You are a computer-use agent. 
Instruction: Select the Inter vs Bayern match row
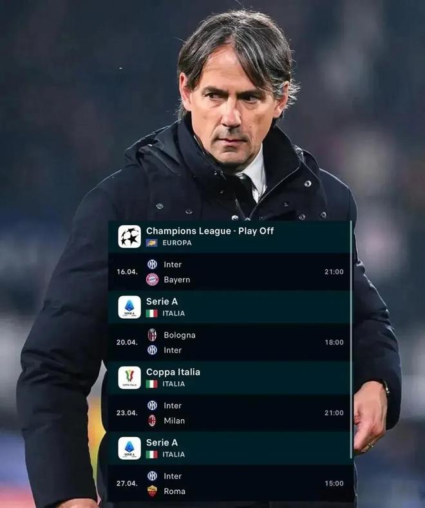pos(229,272)
